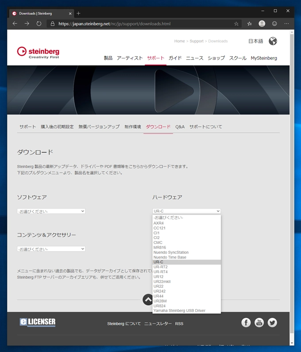The image size is (301, 352).
Task: Open the サポート main menu
Action: pos(155,58)
